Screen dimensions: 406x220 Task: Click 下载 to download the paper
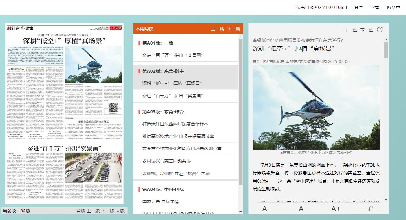click(374, 8)
